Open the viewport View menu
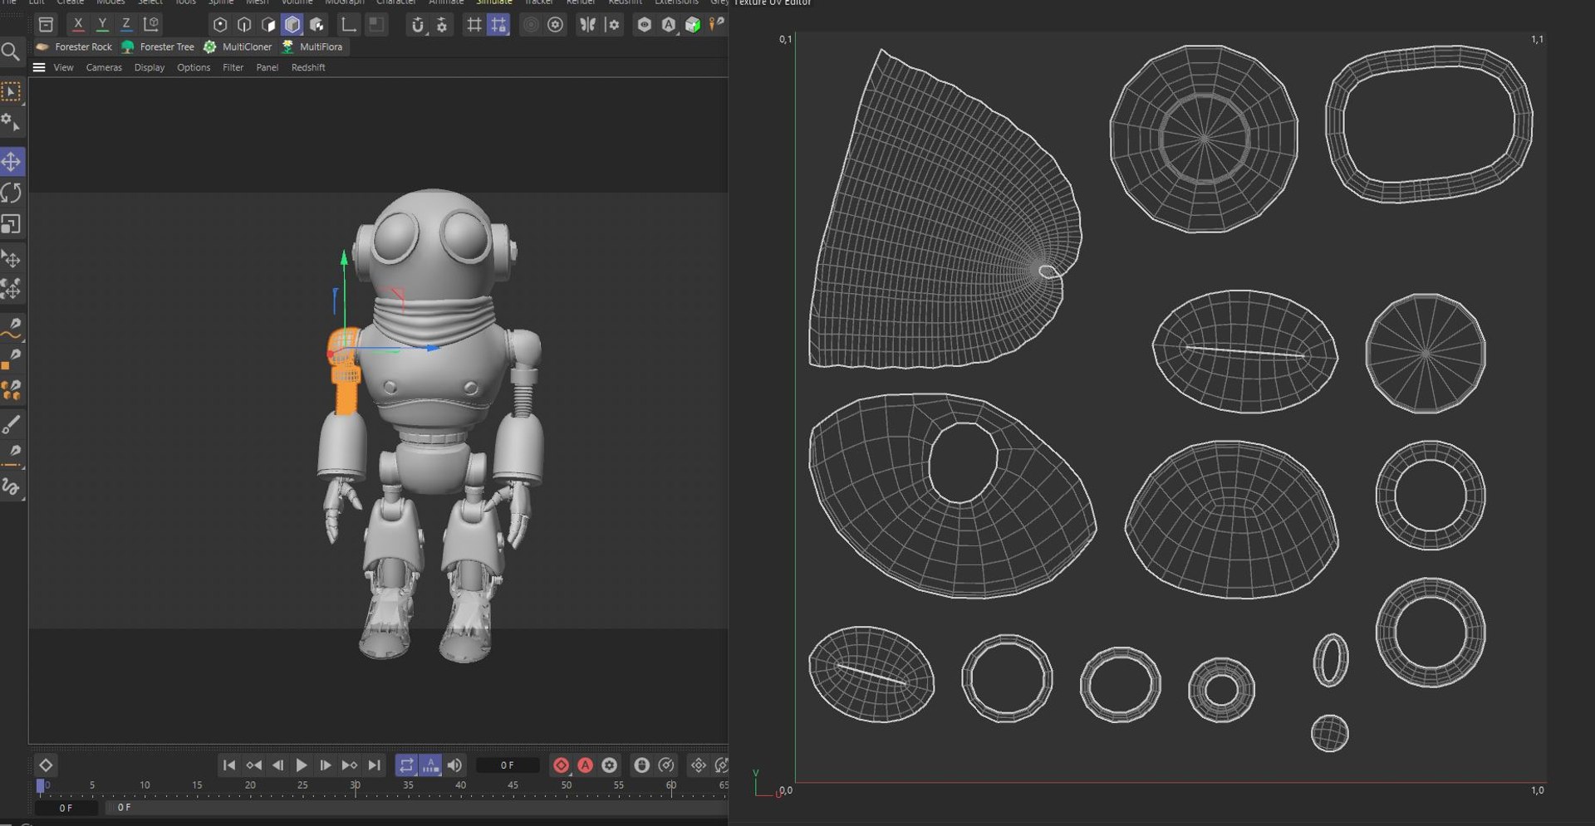 tap(64, 68)
